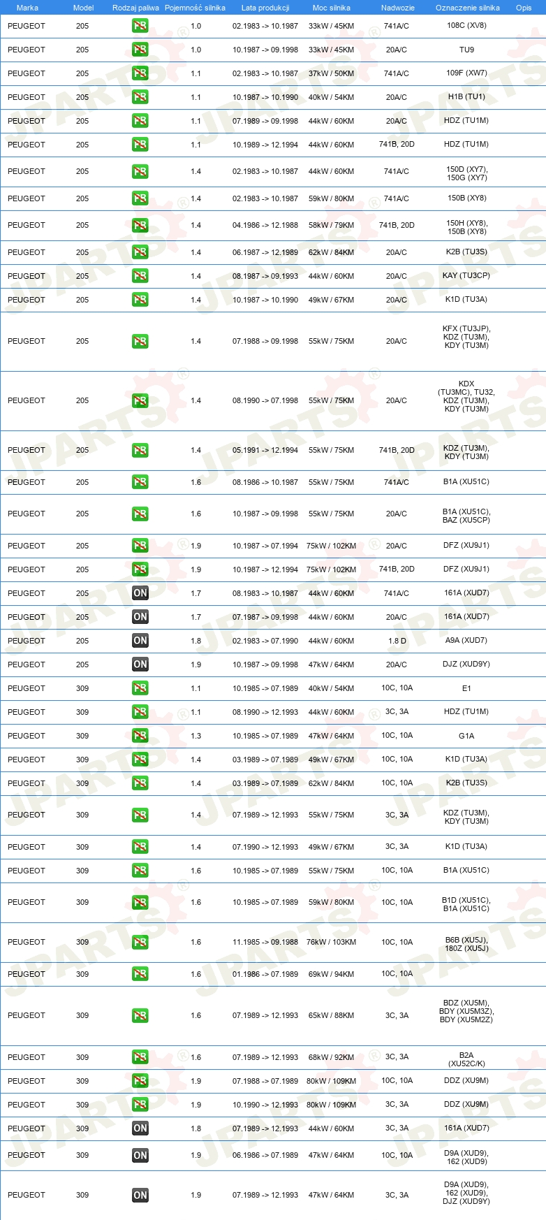Click the power value 65kW / 88KM
Screen dimensions: 546x1220
pyautogui.click(x=332, y=1015)
